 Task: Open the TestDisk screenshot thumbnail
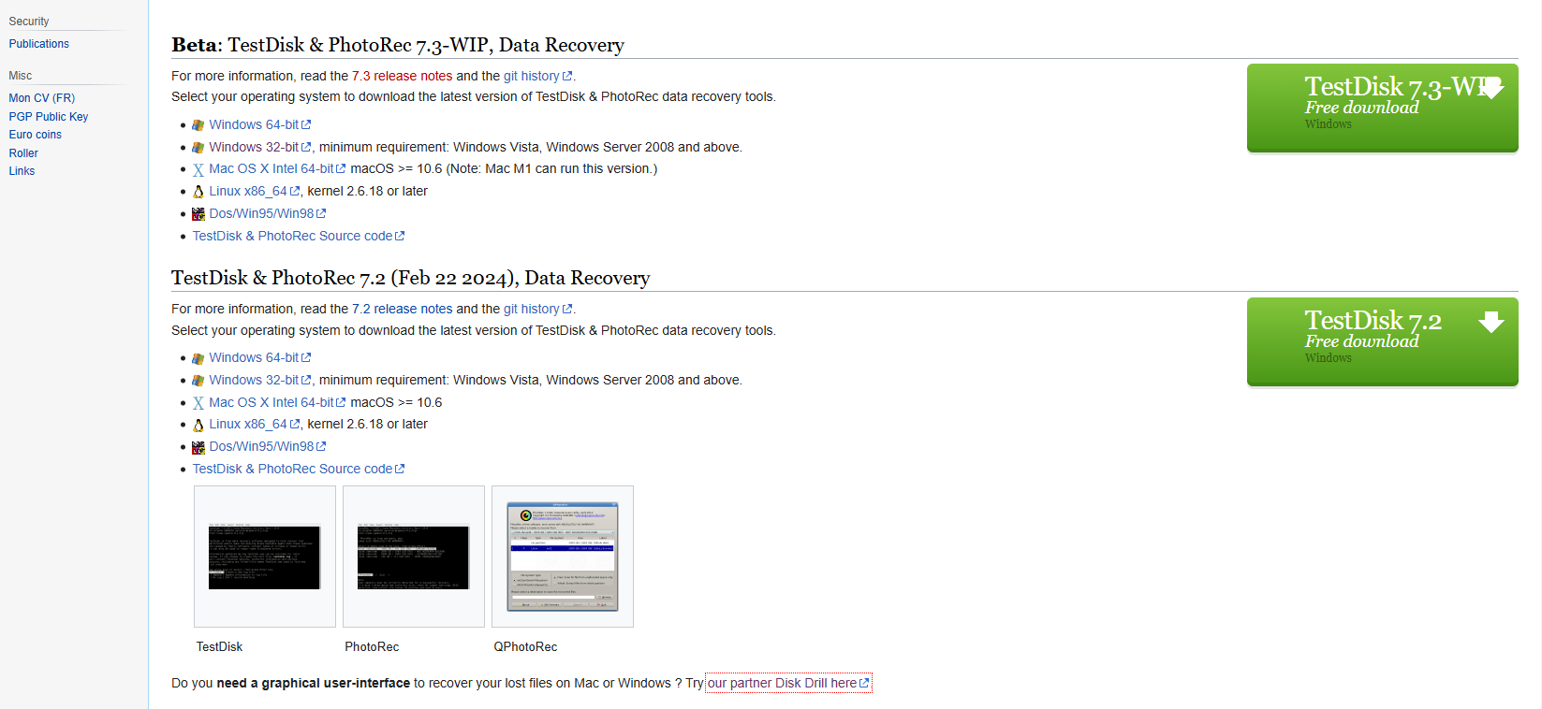[264, 557]
